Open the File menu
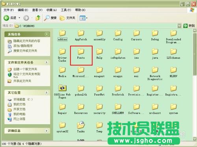 (x=9, y=10)
